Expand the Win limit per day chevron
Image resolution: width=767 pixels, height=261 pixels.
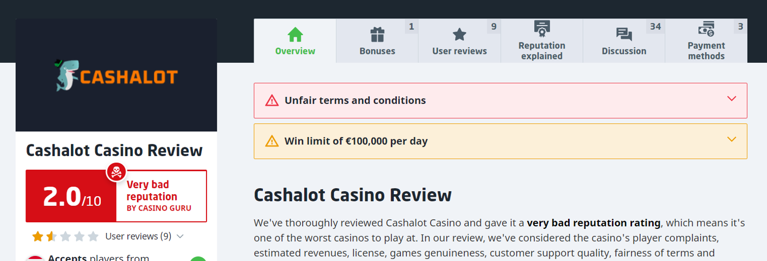click(732, 139)
